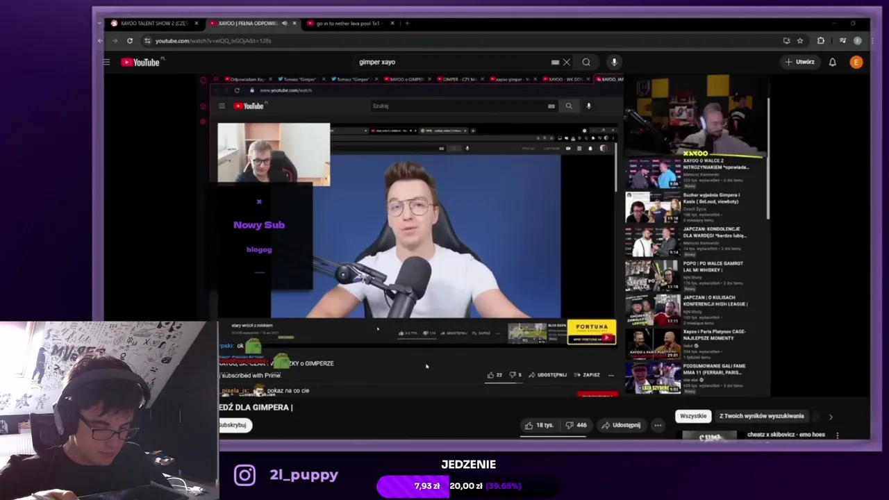Like the video with 18 tys. thumbs up
The width and height of the screenshot is (889, 500).
(x=539, y=425)
